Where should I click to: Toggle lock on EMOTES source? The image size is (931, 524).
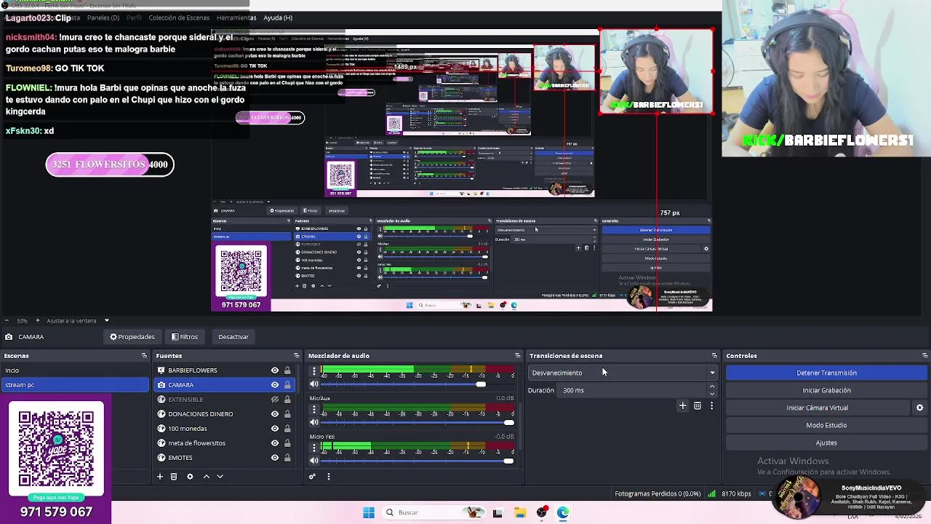pyautogui.click(x=287, y=458)
